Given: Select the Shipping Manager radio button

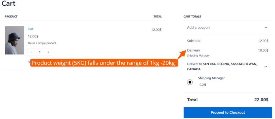Looking at the screenshot, I should pos(190,82).
